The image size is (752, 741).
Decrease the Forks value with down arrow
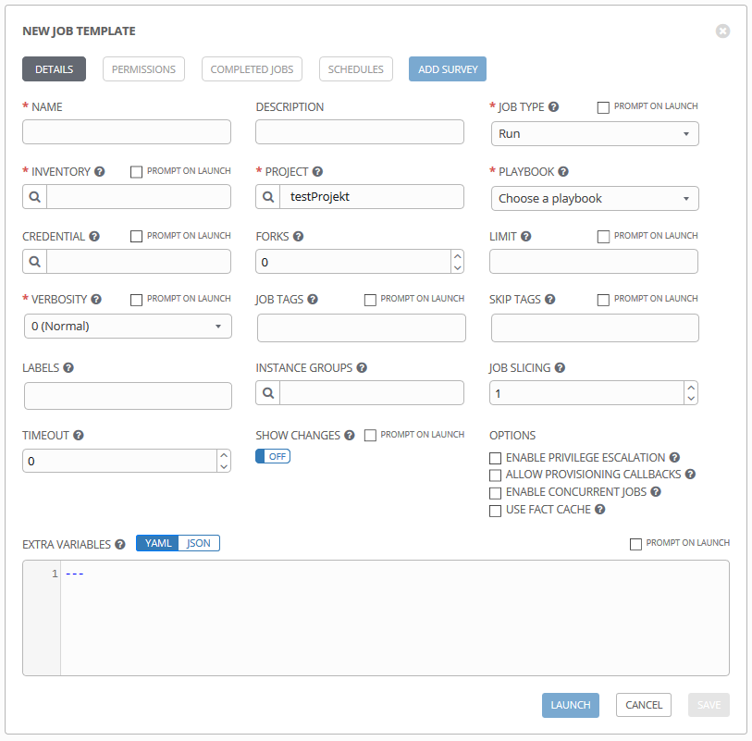(x=458, y=267)
